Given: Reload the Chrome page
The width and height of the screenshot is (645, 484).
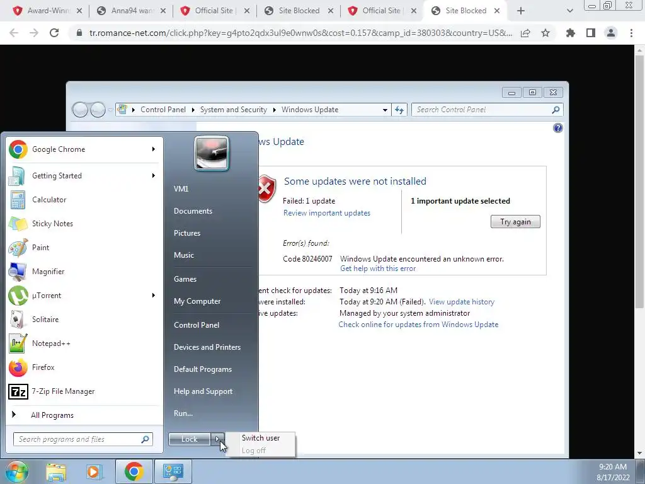Looking at the screenshot, I should [x=54, y=33].
